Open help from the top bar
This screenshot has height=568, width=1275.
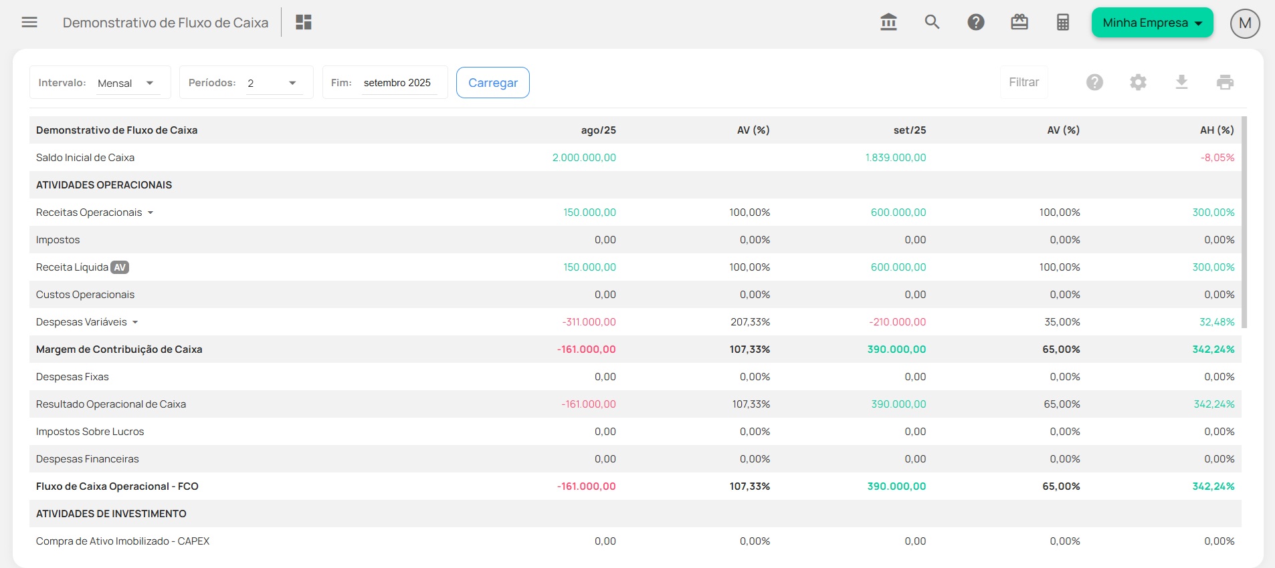pos(976,23)
